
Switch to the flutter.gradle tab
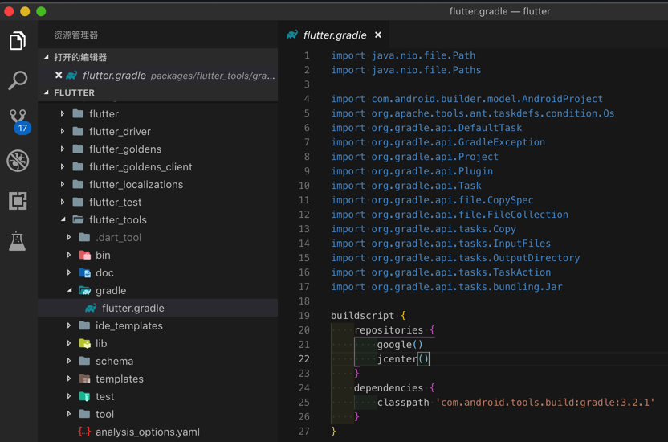click(x=334, y=35)
